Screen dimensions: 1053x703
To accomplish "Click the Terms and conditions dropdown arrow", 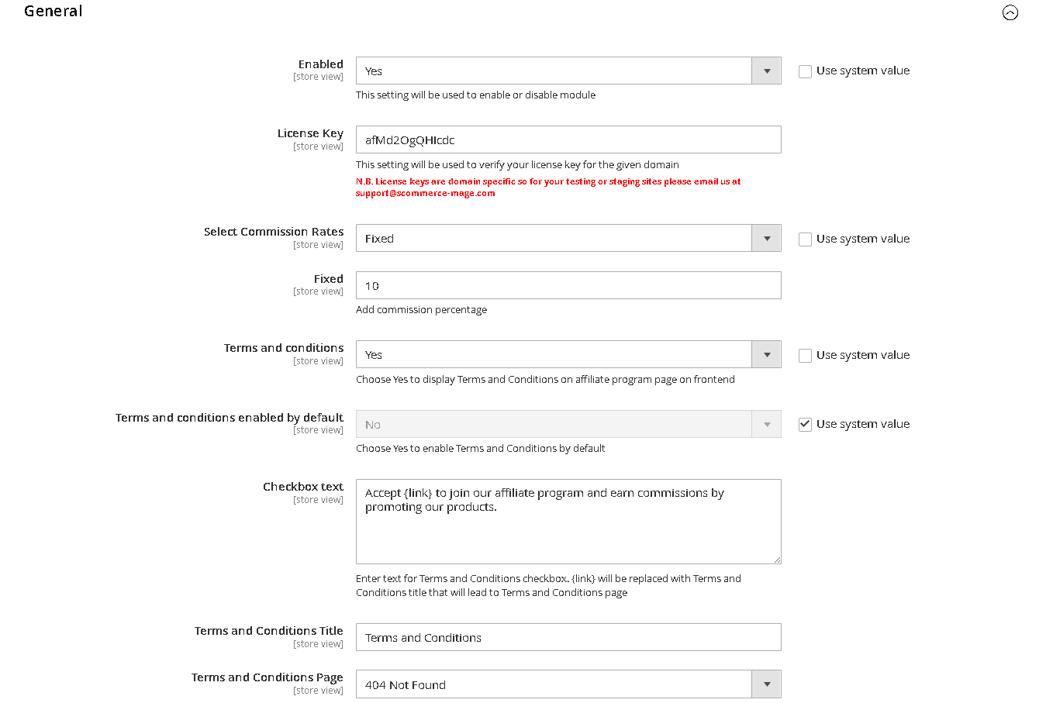I will (x=766, y=354).
